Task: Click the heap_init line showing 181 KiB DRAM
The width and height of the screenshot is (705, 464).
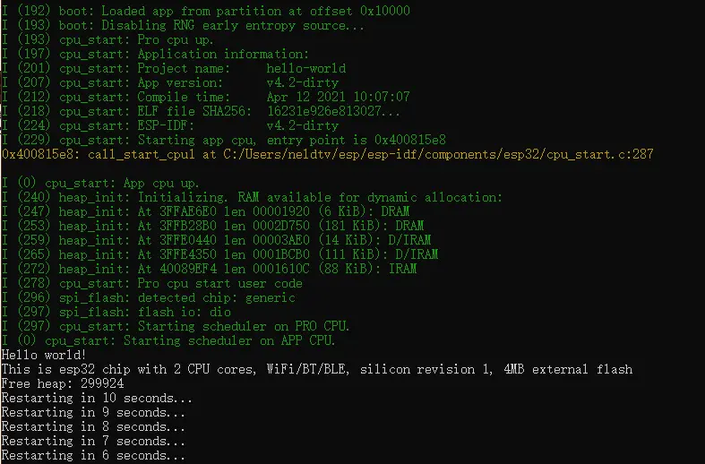Action: click(212, 226)
